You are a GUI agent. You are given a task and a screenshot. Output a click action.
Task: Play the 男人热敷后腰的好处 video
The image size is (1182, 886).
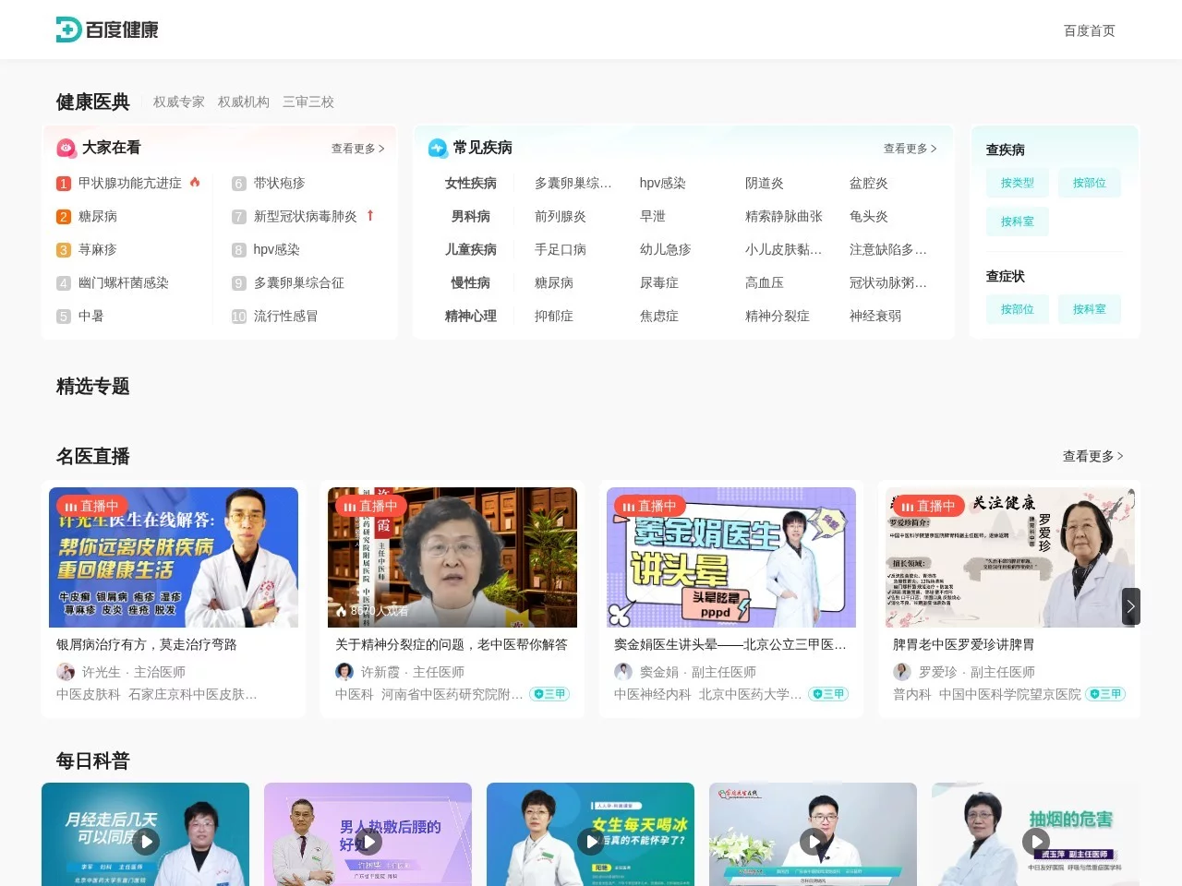tap(368, 842)
